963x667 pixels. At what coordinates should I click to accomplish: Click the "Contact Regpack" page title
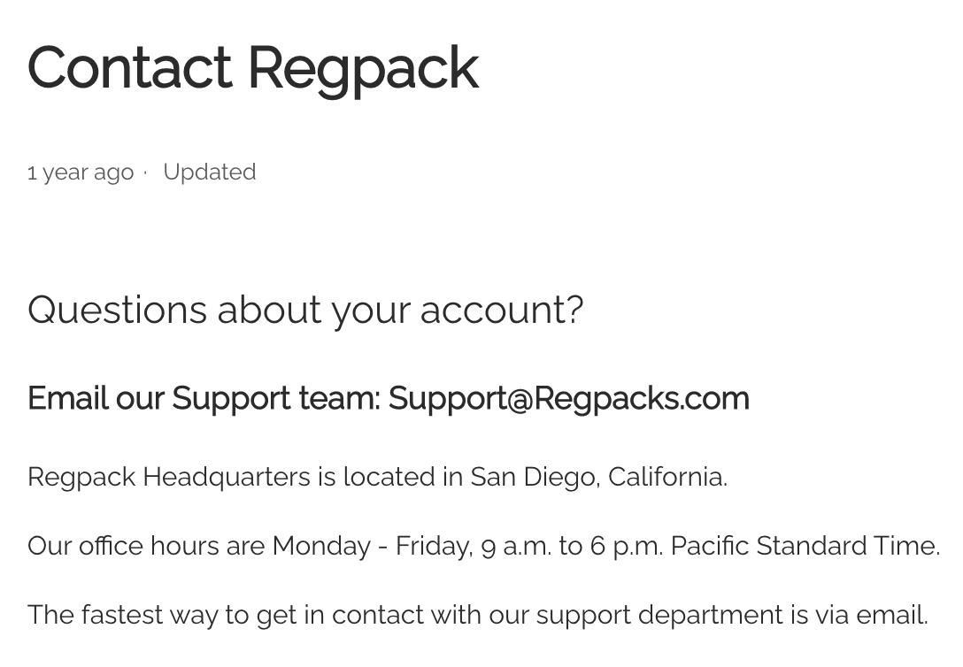click(252, 68)
